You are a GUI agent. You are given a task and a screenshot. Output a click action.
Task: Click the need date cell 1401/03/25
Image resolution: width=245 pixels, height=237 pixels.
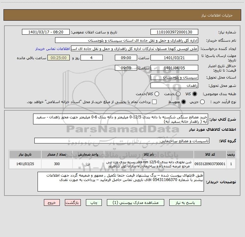pyautogui.click(x=25, y=164)
